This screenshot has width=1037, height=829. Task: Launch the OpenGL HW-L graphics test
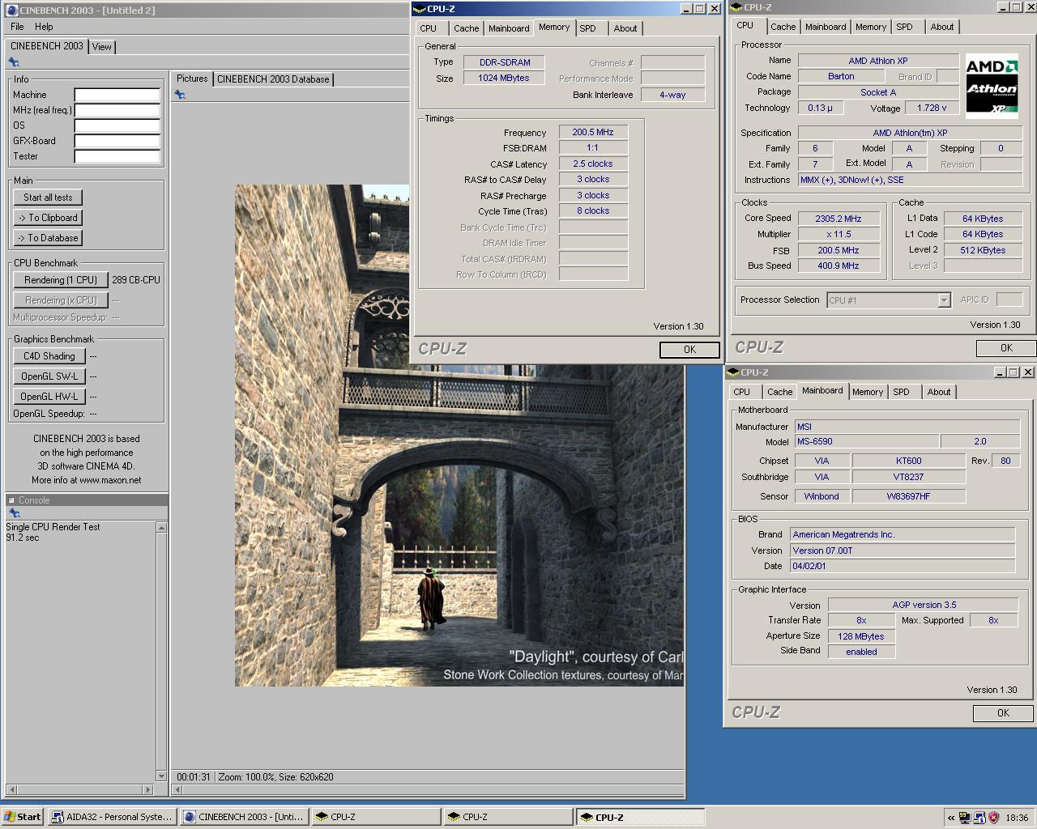(49, 397)
